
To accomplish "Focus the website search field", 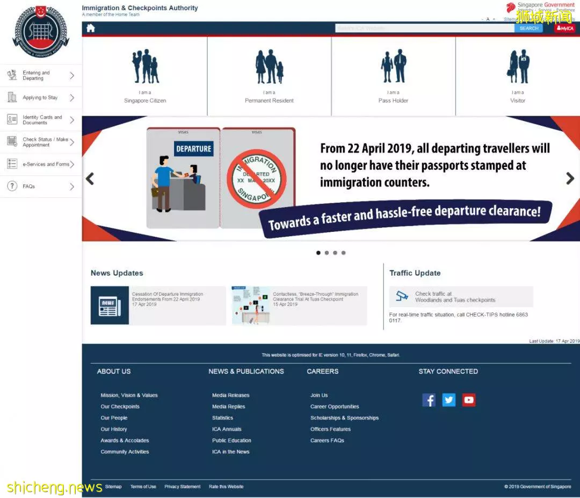I will pyautogui.click(x=425, y=28).
